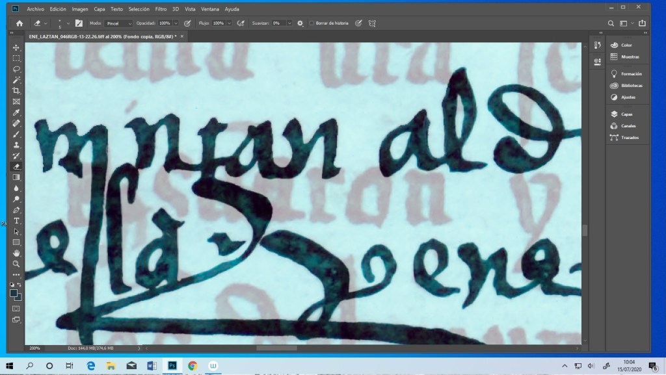The height and width of the screenshot is (375, 666).
Task: Enable the Borrar de historia checkbox
Action: click(312, 23)
